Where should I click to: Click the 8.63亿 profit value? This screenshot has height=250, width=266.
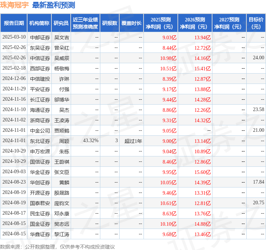tap(169, 214)
